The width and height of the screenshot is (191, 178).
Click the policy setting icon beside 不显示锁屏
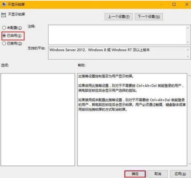click(x=4, y=15)
